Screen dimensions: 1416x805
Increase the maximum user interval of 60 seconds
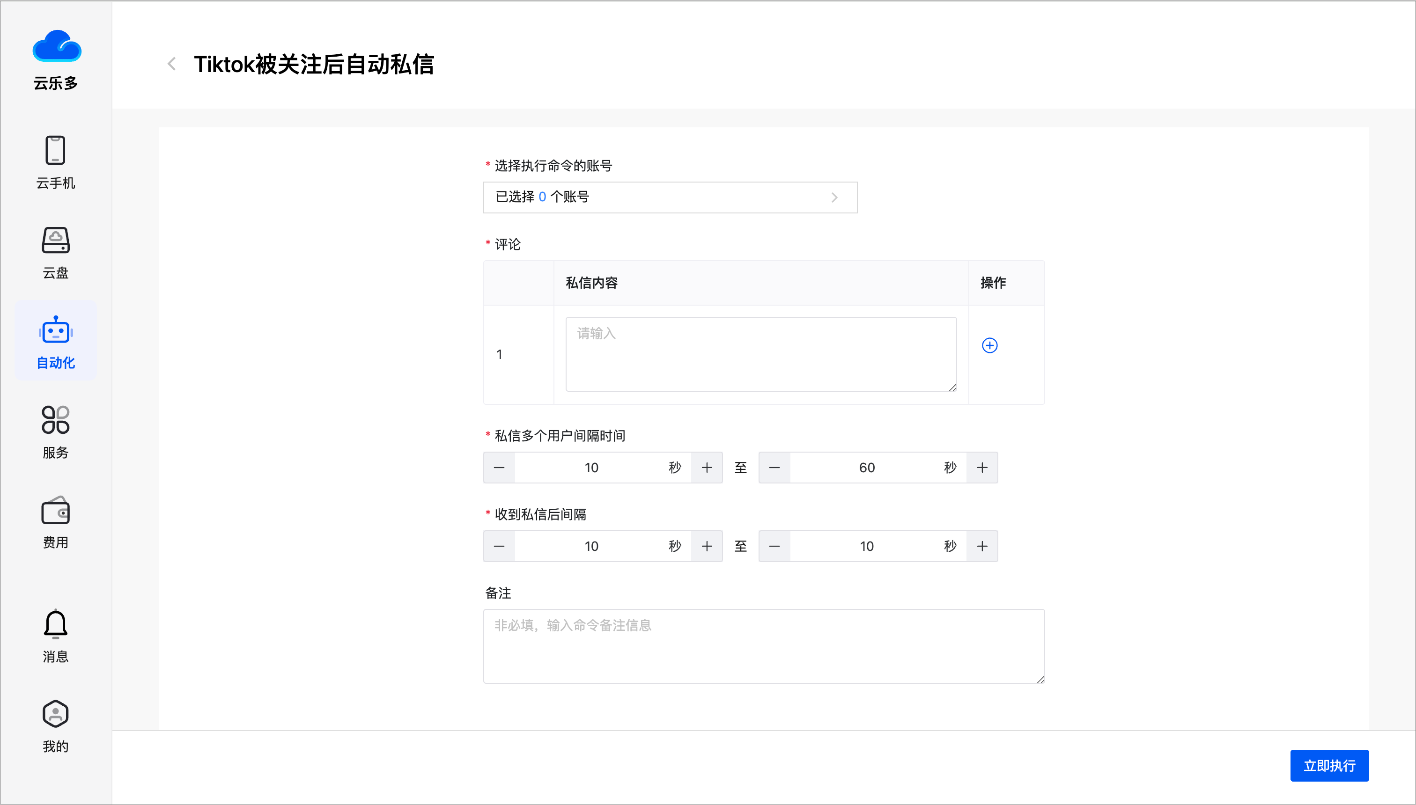(982, 468)
